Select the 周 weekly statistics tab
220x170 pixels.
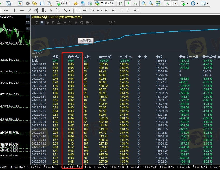pos(48,23)
